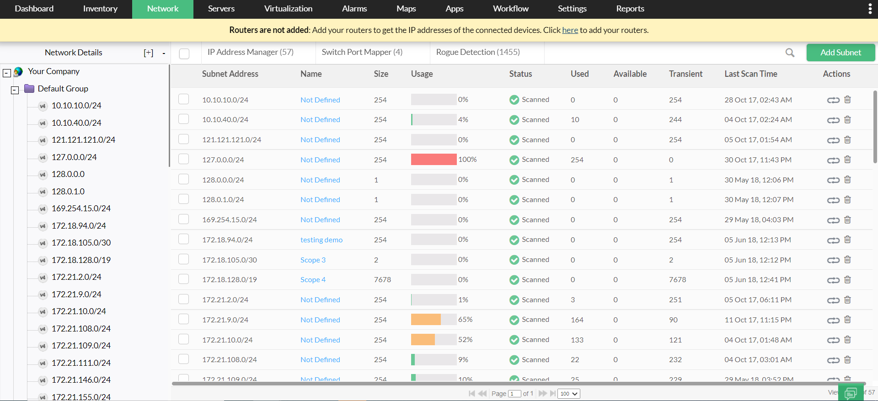878x401 pixels.
Task: Collapse the Your Company tree node
Action: [x=7, y=73]
